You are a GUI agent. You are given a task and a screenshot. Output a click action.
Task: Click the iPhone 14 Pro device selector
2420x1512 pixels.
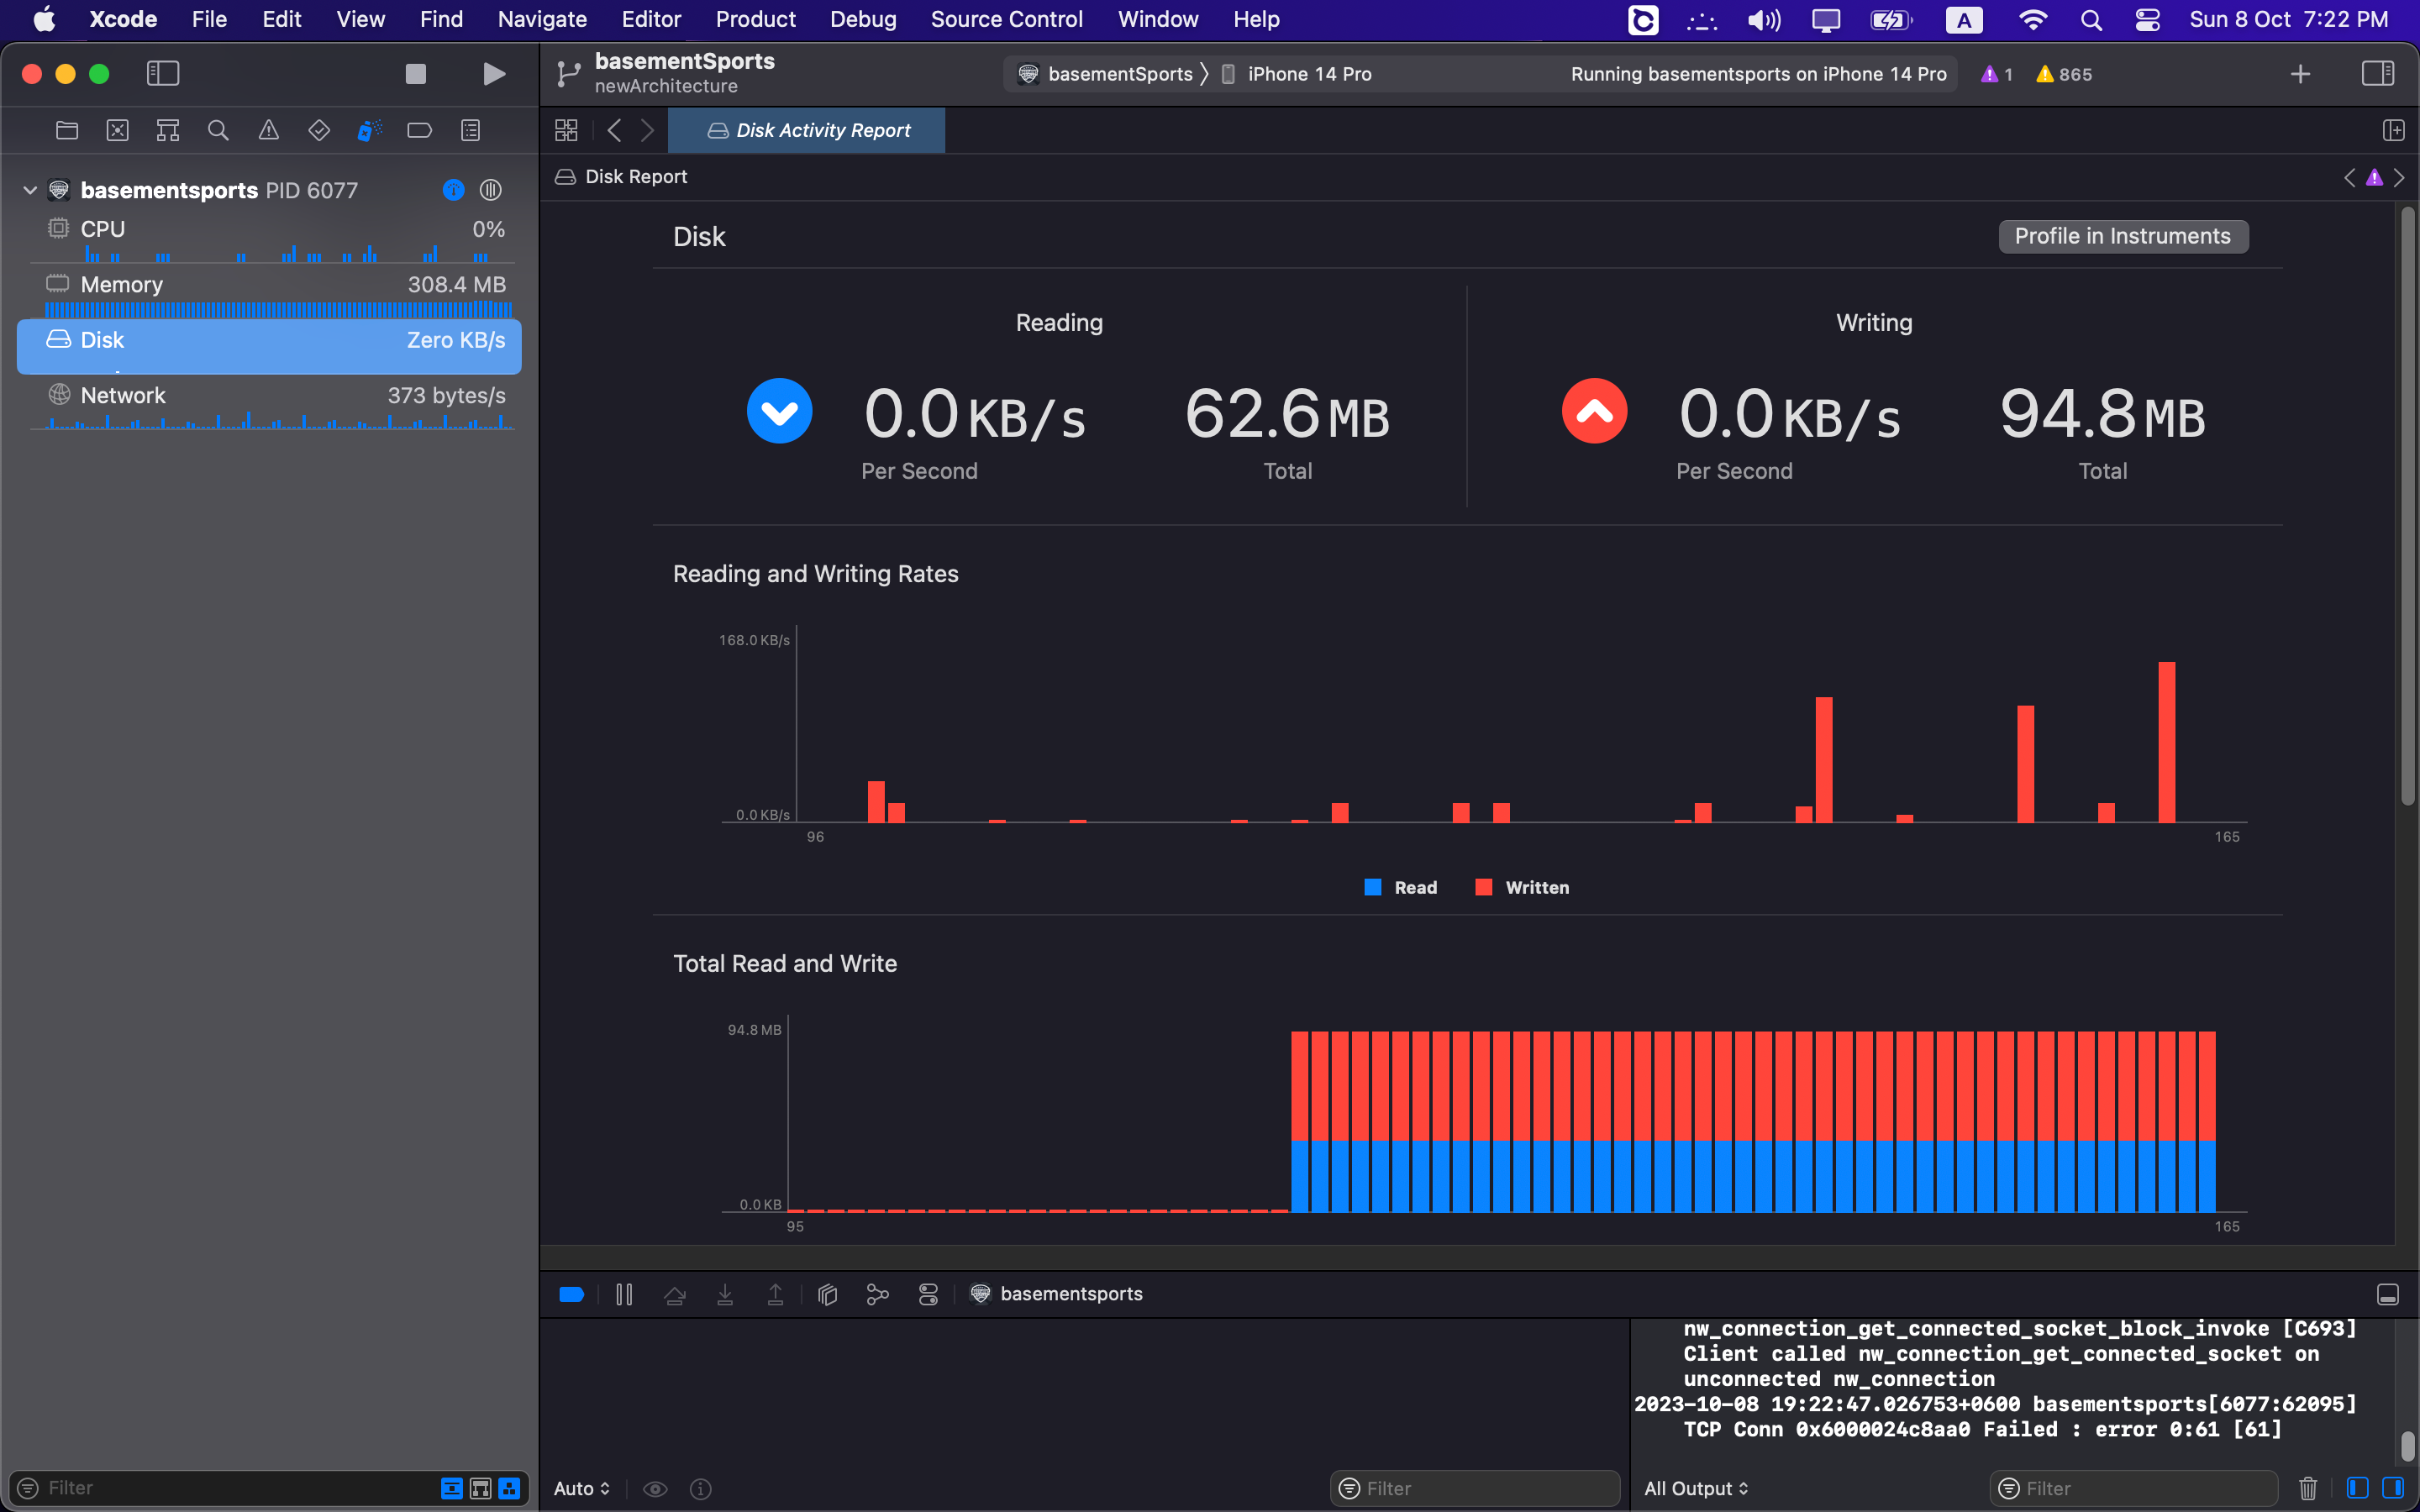point(1308,73)
